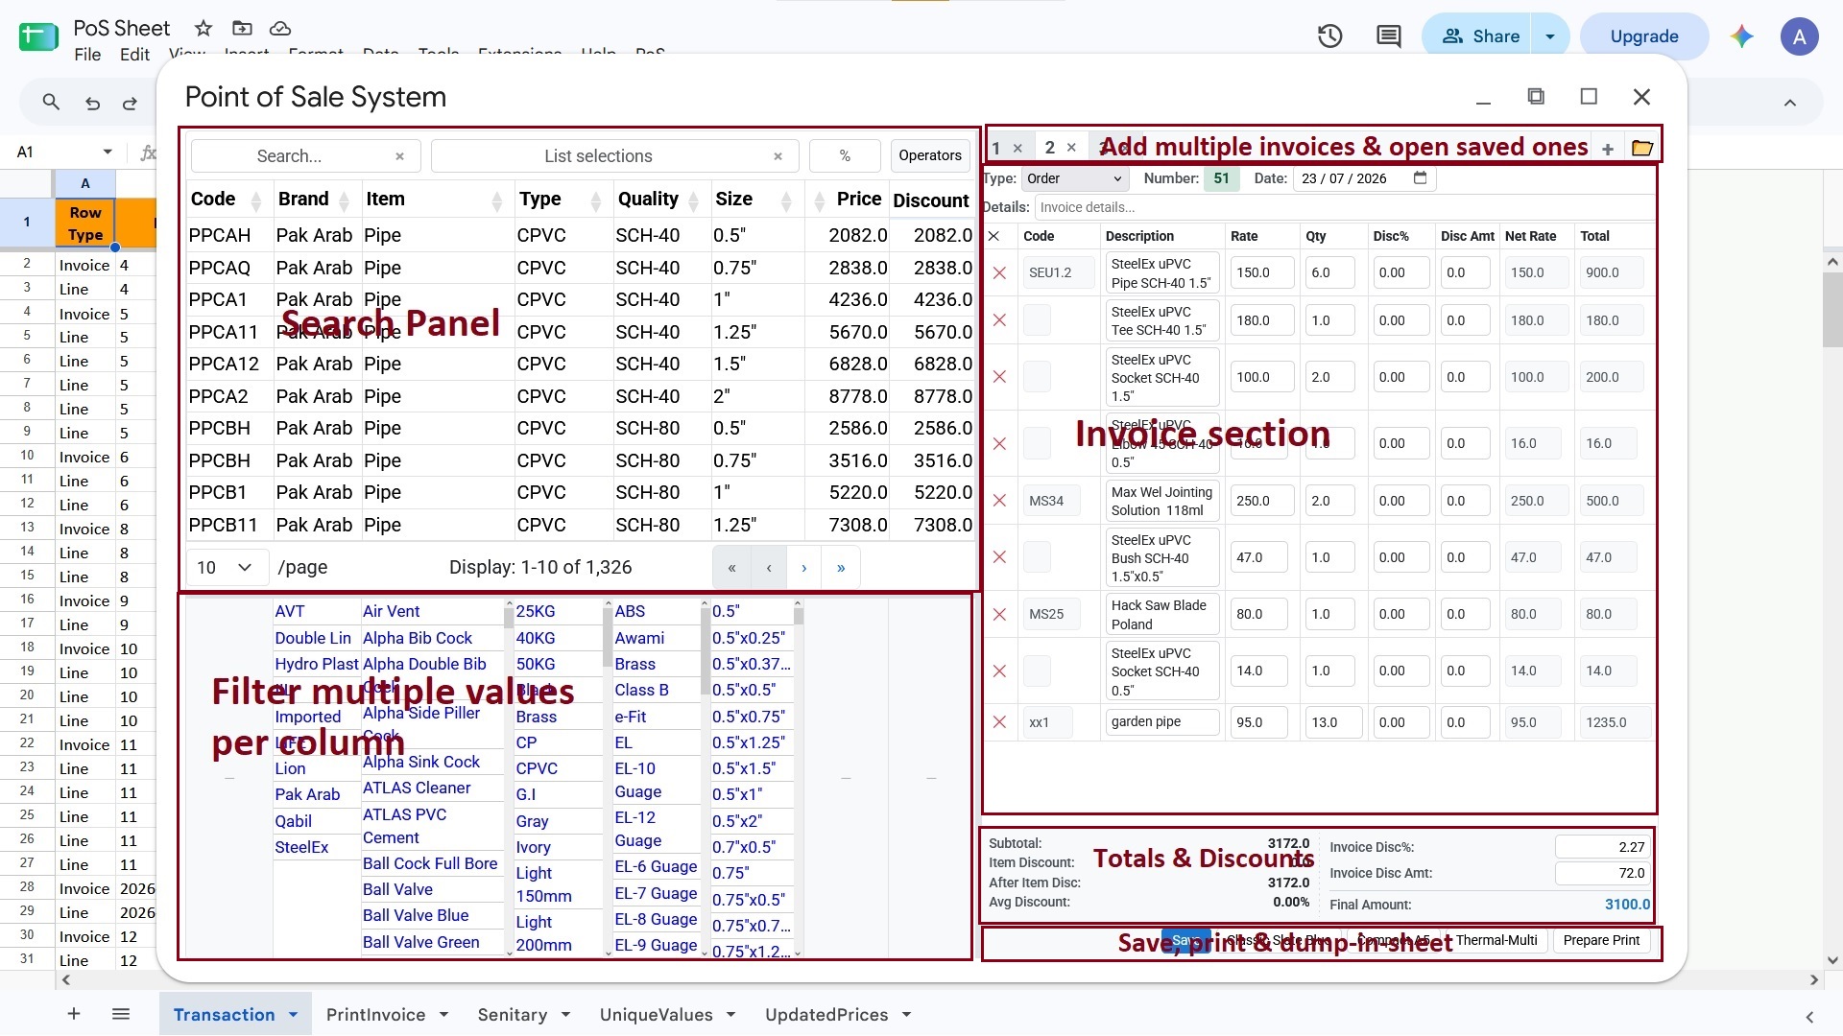The height and width of the screenshot is (1036, 1843).
Task: Click the toolbar search magnifier
Action: [x=51, y=102]
